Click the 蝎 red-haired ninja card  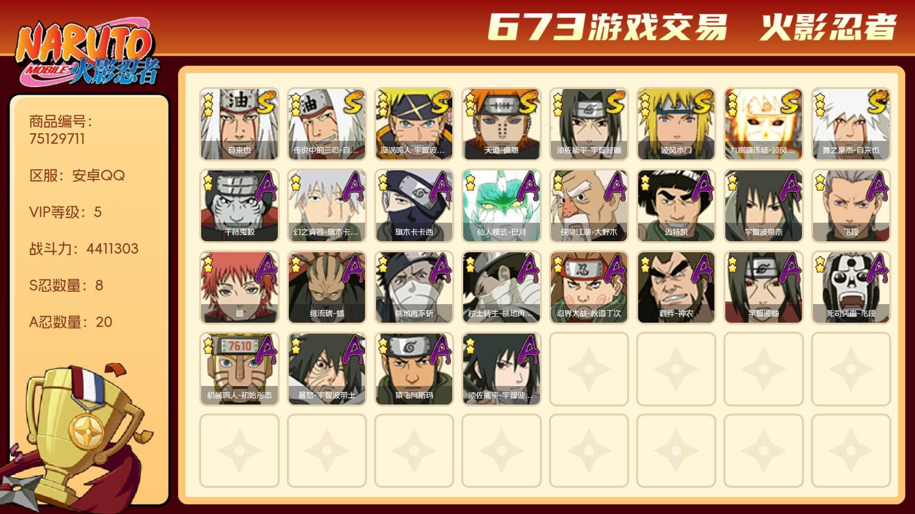coord(239,287)
